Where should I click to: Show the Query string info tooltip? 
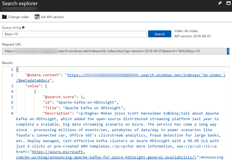[x=23, y=27]
